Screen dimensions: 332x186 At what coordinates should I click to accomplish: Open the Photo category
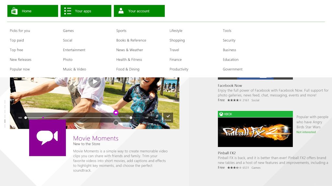pyautogui.click(x=68, y=59)
